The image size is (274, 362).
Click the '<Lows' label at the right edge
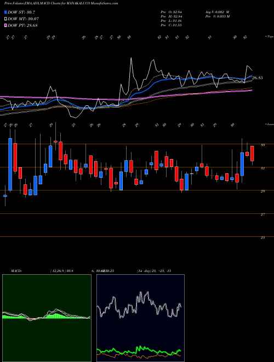pos(269,124)
